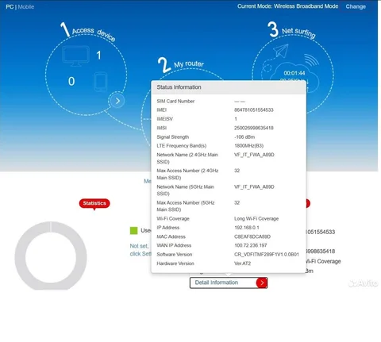
Task: Click IMEI value 864781051554533
Action: tap(254, 110)
